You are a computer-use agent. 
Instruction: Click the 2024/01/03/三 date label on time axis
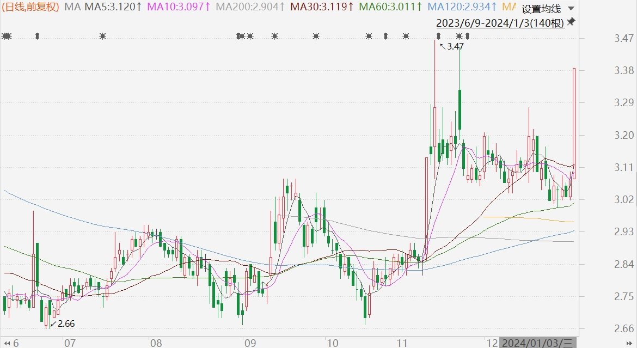(537, 343)
